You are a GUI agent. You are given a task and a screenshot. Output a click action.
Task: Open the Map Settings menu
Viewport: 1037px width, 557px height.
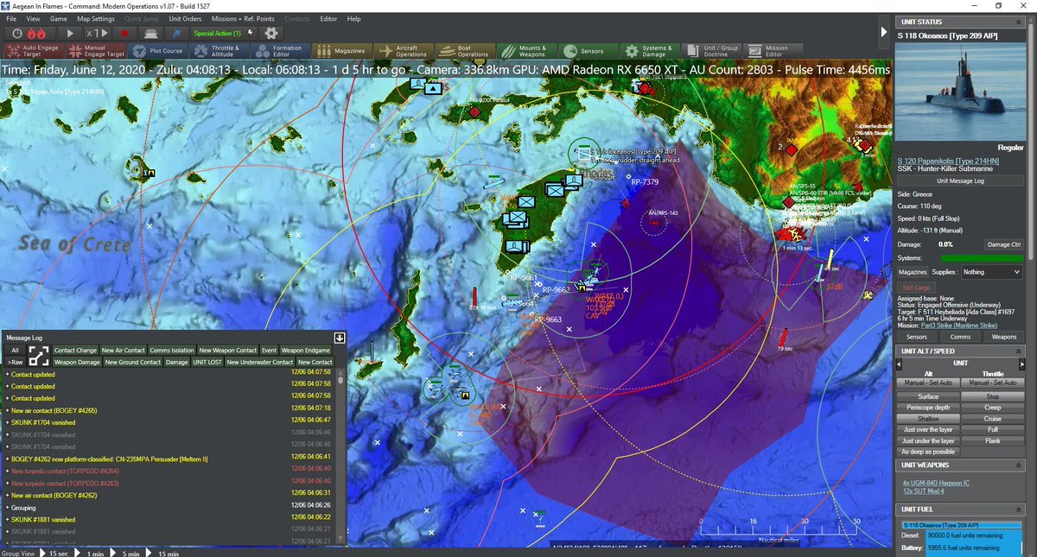coord(95,18)
